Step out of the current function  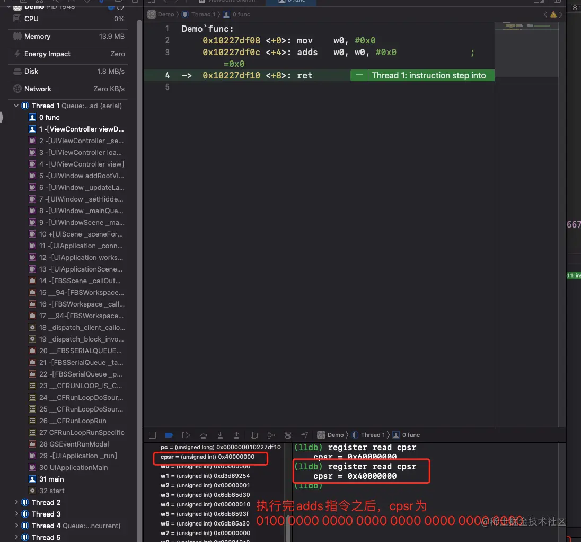pos(236,435)
